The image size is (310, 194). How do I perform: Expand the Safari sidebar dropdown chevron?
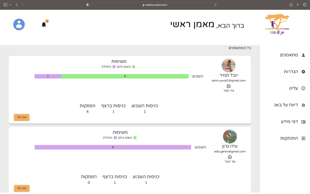point(10,5)
